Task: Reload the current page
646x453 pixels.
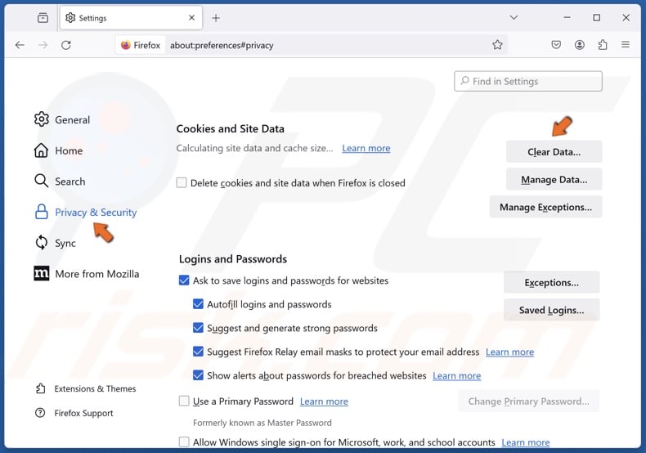Action: (66, 45)
